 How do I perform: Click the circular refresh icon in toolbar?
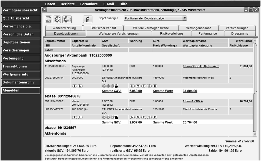[x=57, y=19]
